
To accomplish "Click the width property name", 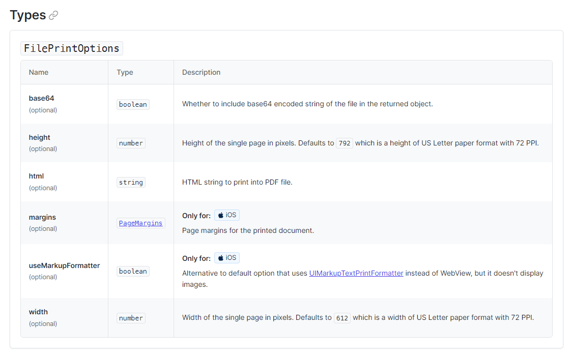I will (x=38, y=312).
